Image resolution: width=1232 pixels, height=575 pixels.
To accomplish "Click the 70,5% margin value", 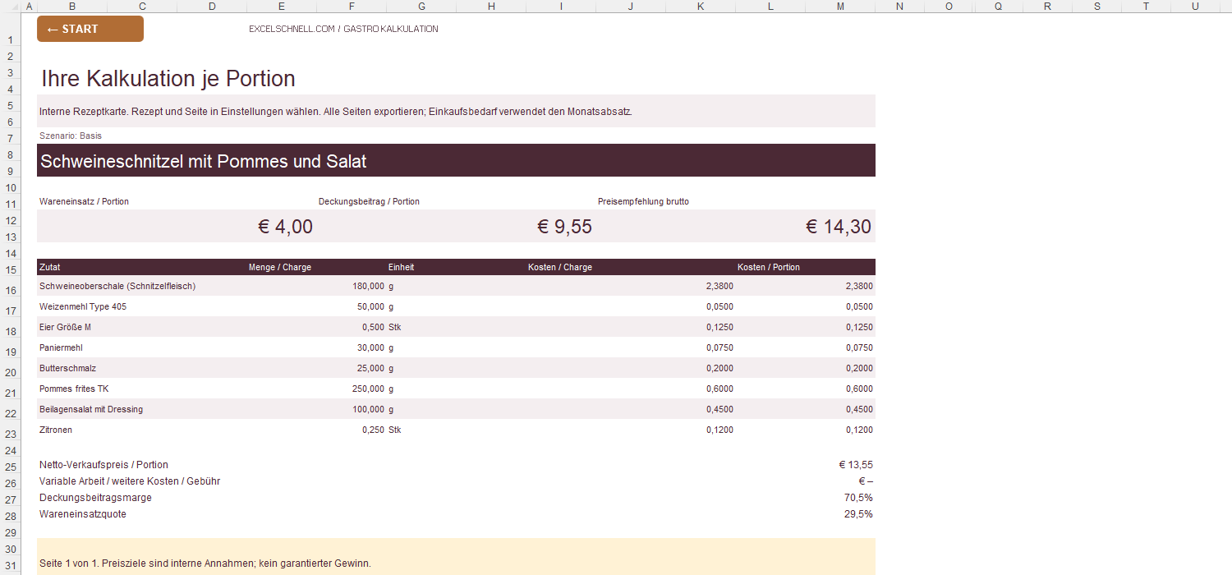I will pyautogui.click(x=859, y=498).
